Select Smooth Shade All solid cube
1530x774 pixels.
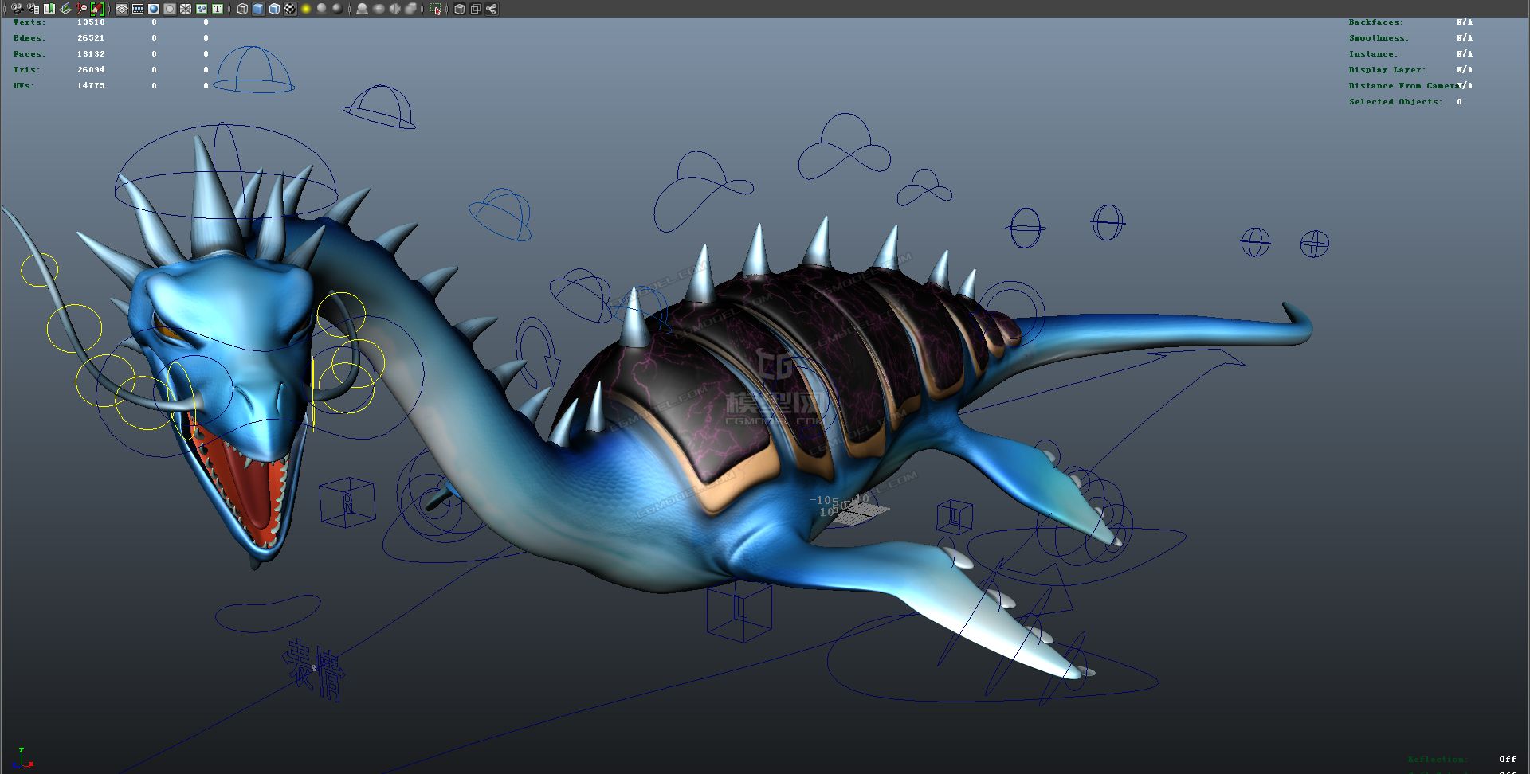[x=258, y=9]
